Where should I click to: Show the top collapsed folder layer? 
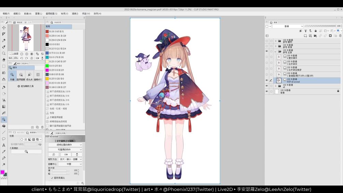(x=267, y=41)
